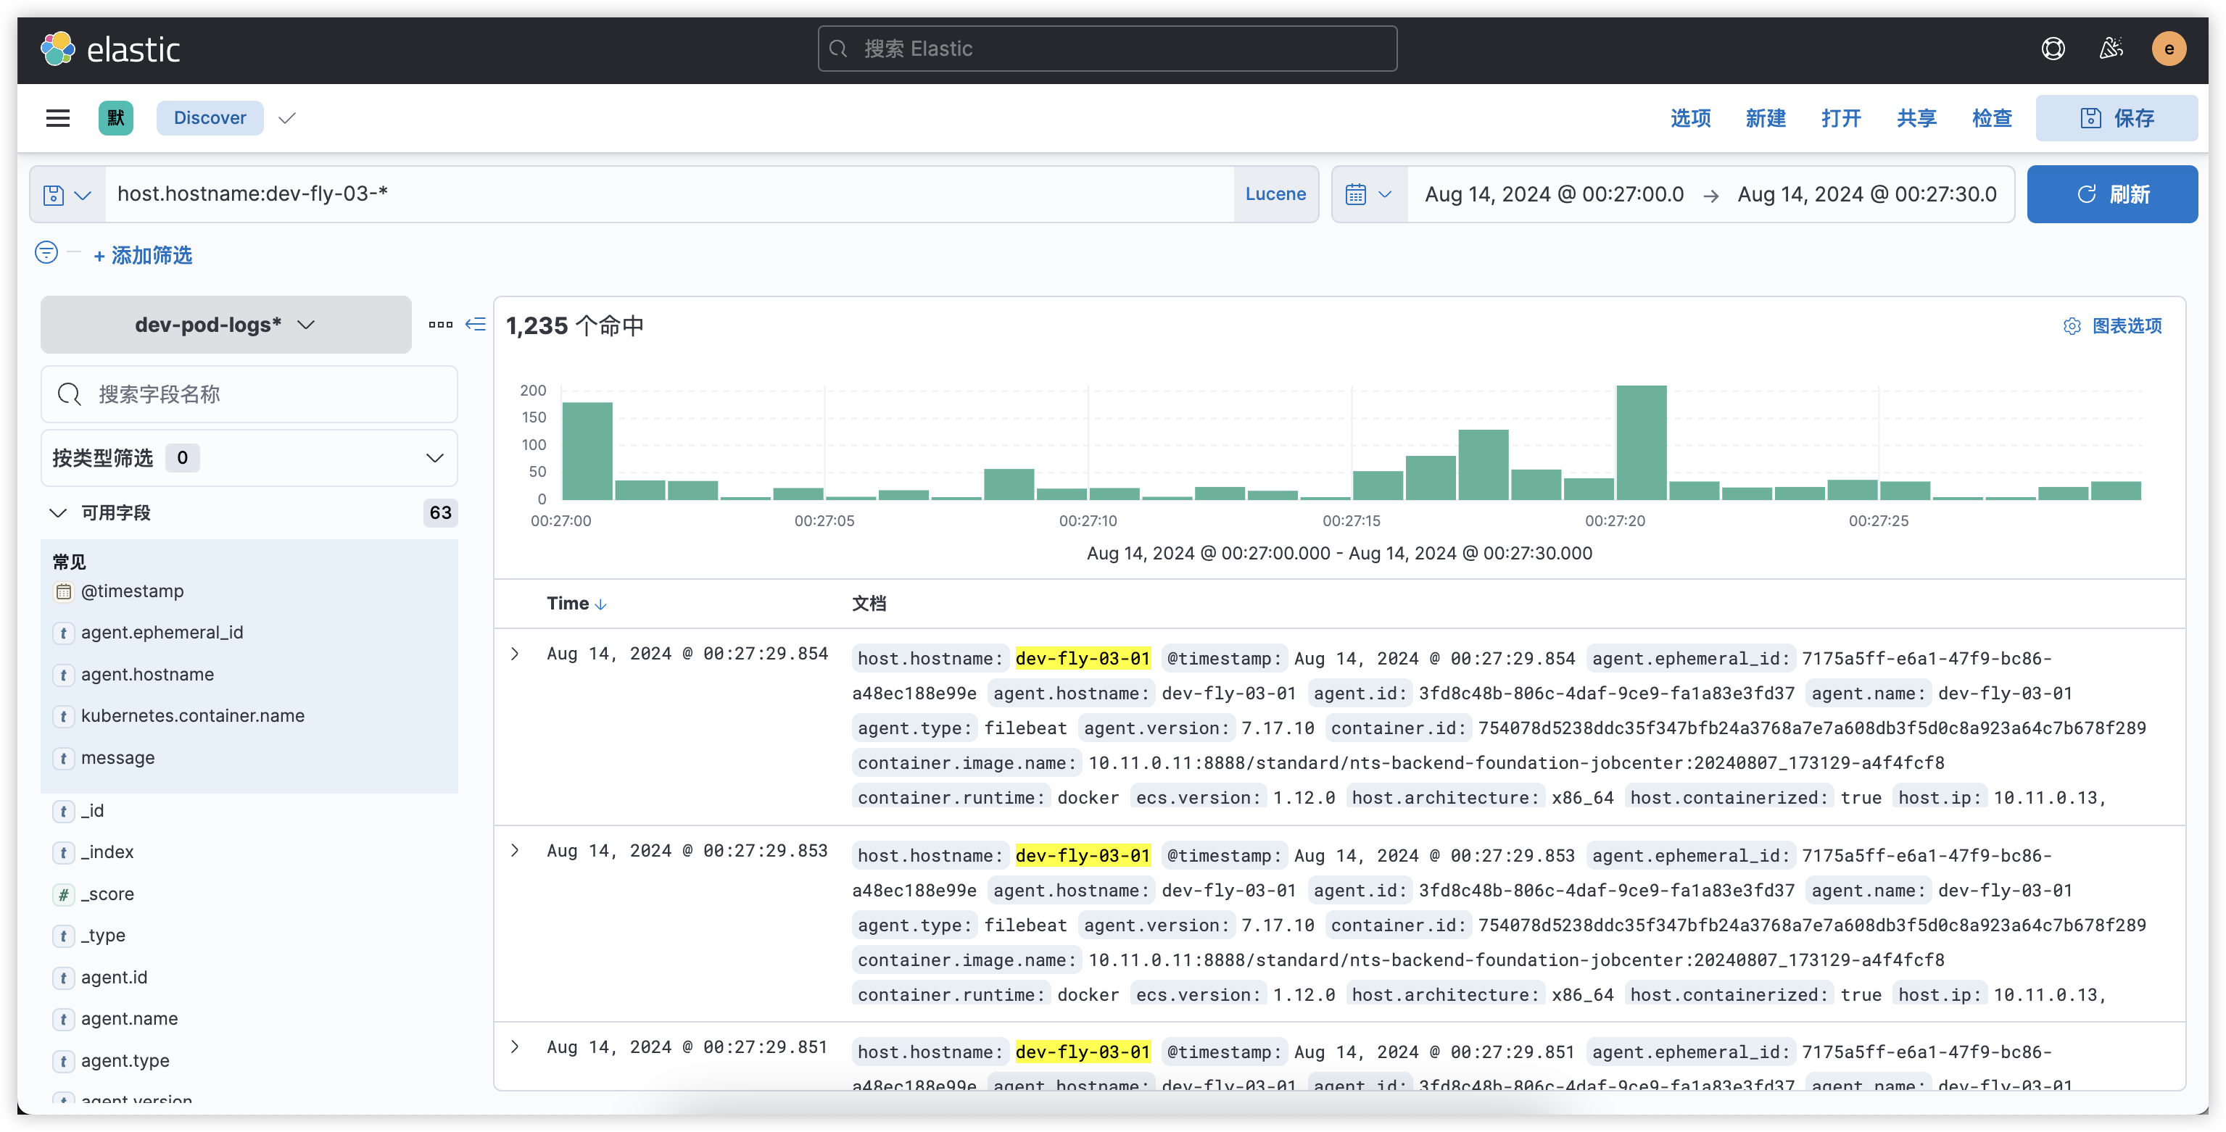Screen dimensions: 2226x1132
Task: Open the newsfeed celebration icon
Action: click(x=2111, y=49)
